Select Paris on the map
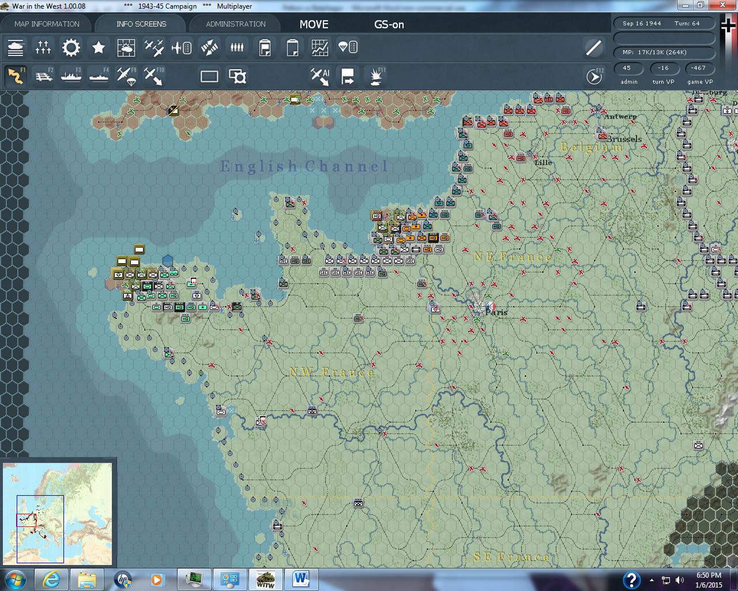 [496, 312]
